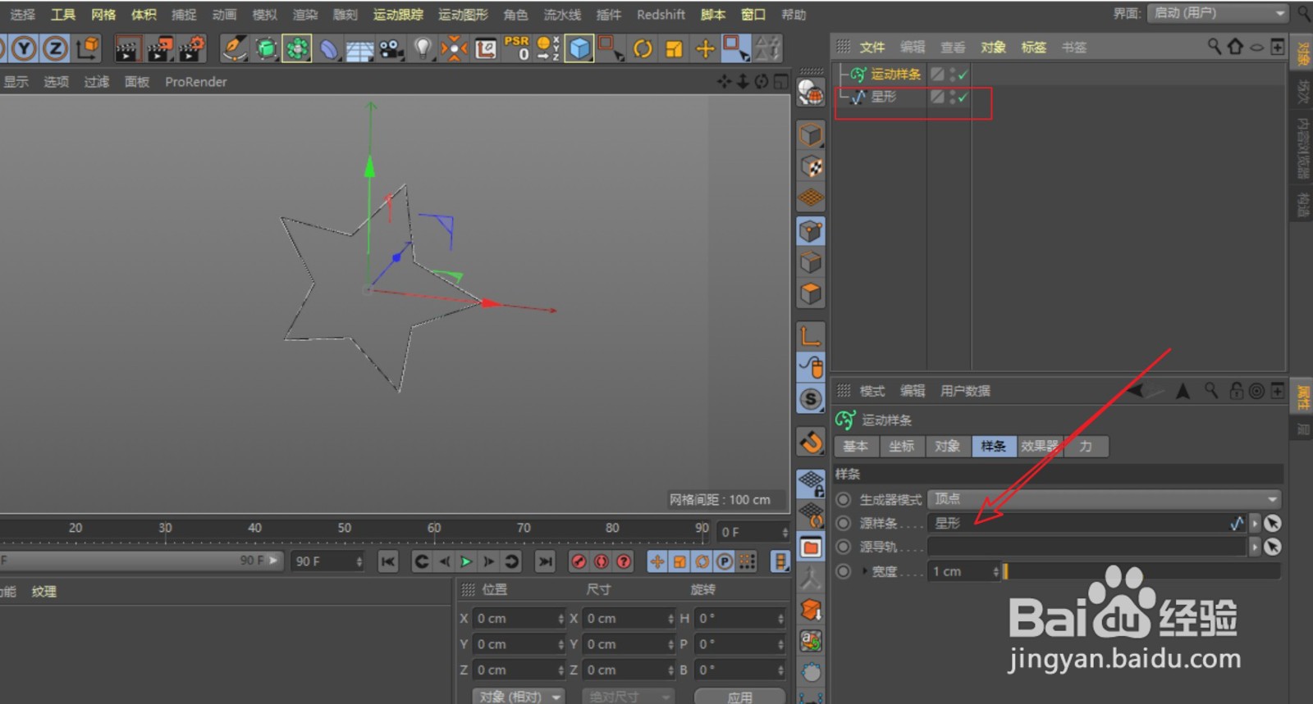Toggle the Y axis lock icon
Image resolution: width=1313 pixels, height=704 pixels.
25,49
